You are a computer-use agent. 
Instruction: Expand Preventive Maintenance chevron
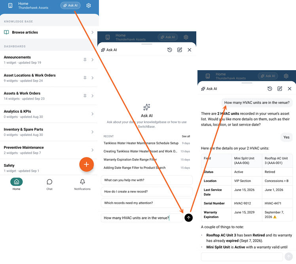tap(93, 150)
